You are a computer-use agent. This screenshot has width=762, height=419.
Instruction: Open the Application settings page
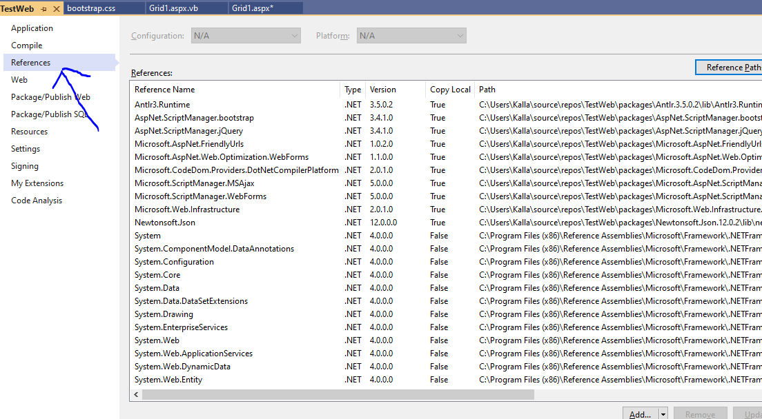pyautogui.click(x=32, y=28)
